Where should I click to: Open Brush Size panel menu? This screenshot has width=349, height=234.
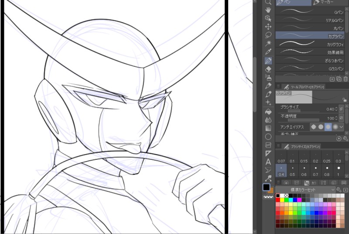pyautogui.click(x=278, y=146)
